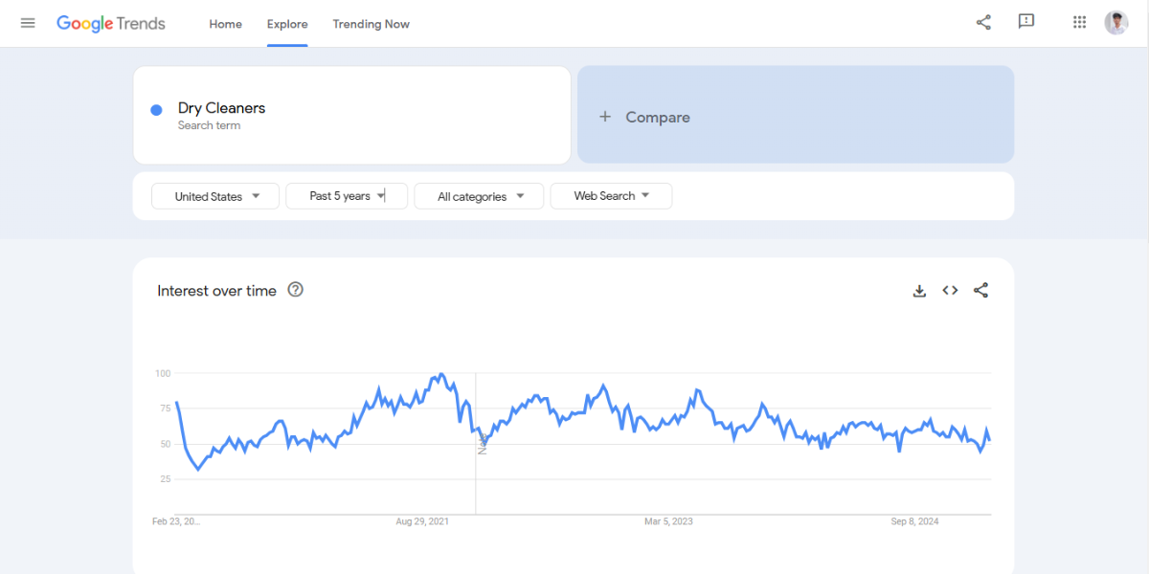
Task: Click the plus icon beside Compare
Action: tap(604, 117)
